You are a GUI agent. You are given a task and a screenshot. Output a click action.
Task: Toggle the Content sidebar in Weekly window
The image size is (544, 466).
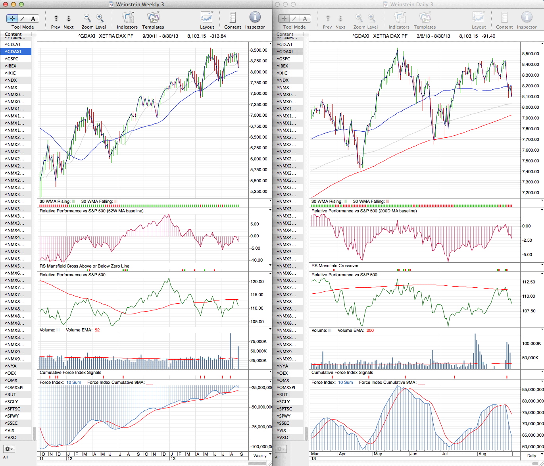pos(233,17)
